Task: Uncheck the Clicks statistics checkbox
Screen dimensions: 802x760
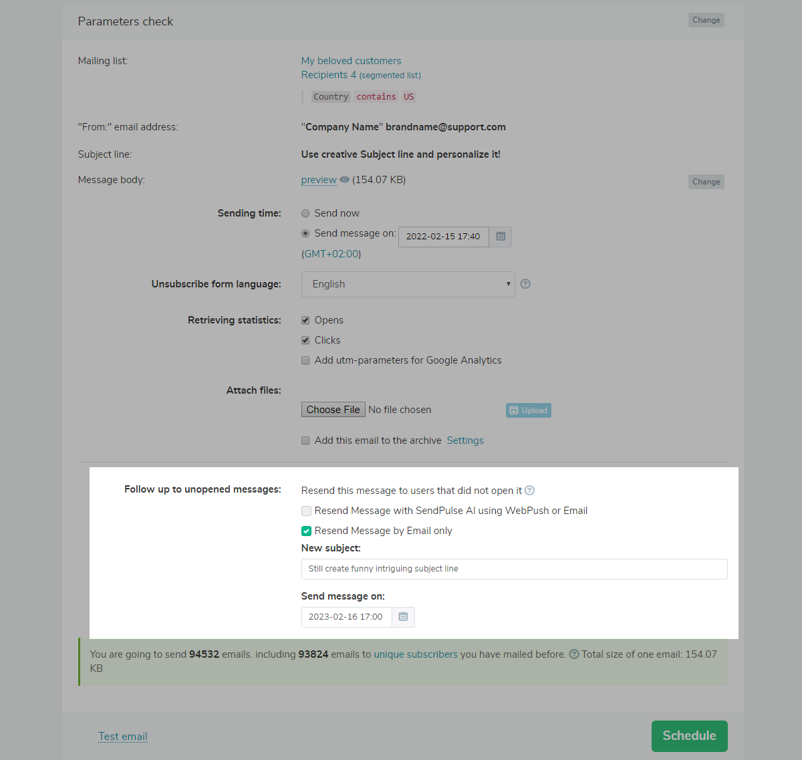Action: 305,340
